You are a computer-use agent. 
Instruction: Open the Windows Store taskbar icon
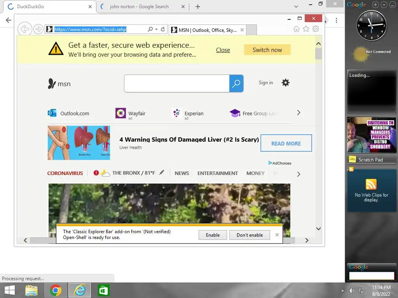pyautogui.click(x=103, y=290)
